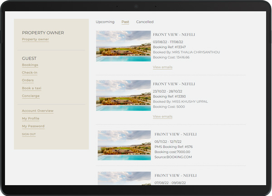Switch to the Upcoming bookings tab

click(105, 22)
